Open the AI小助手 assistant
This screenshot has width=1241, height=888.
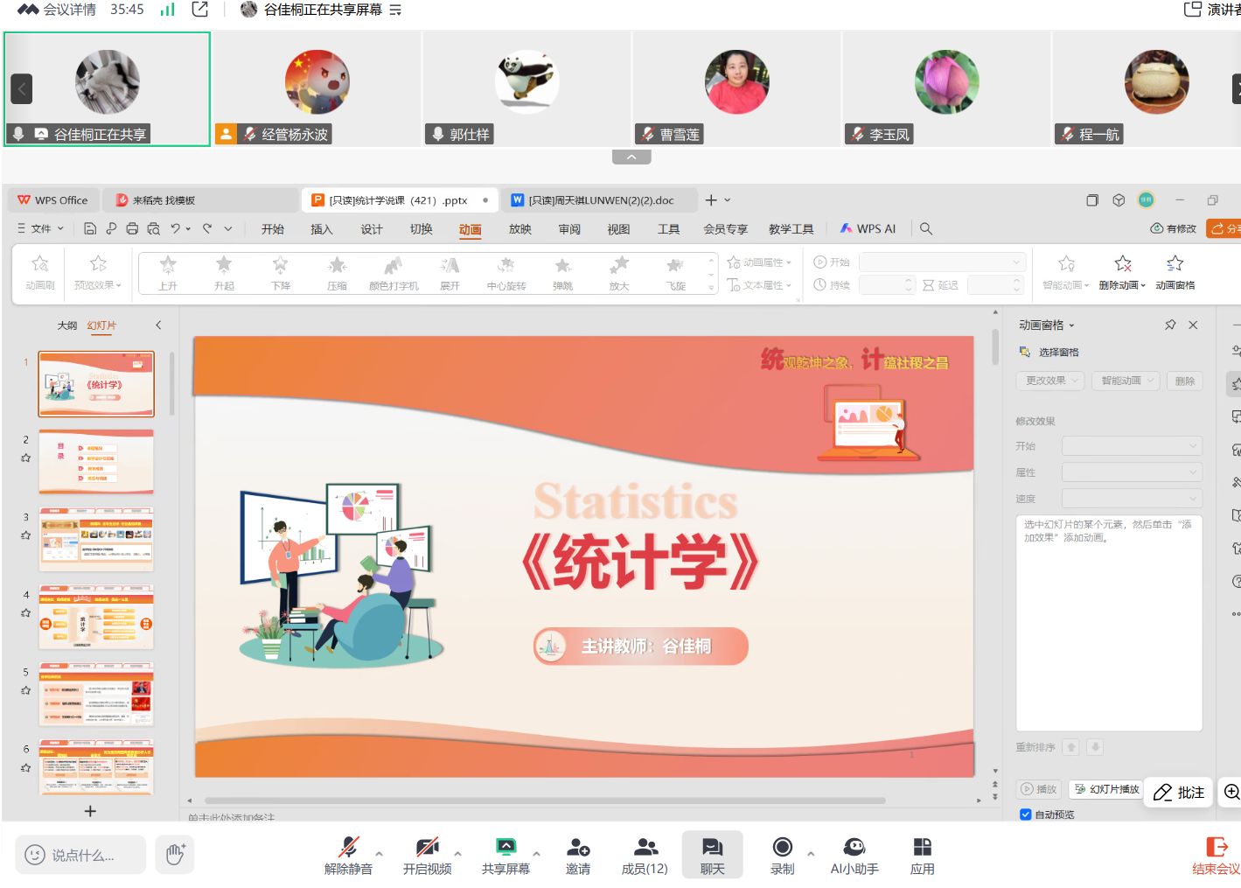[854, 847]
